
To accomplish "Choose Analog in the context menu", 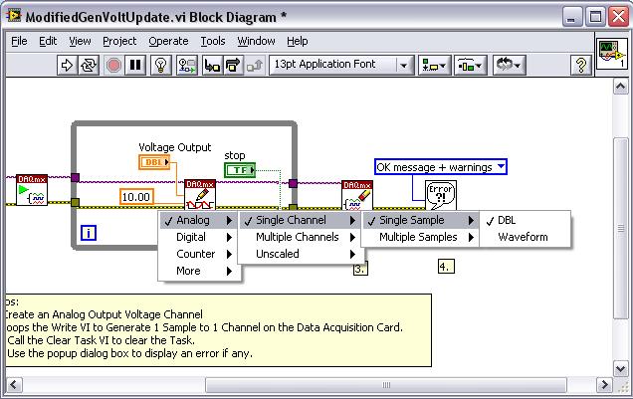I will pos(200,220).
